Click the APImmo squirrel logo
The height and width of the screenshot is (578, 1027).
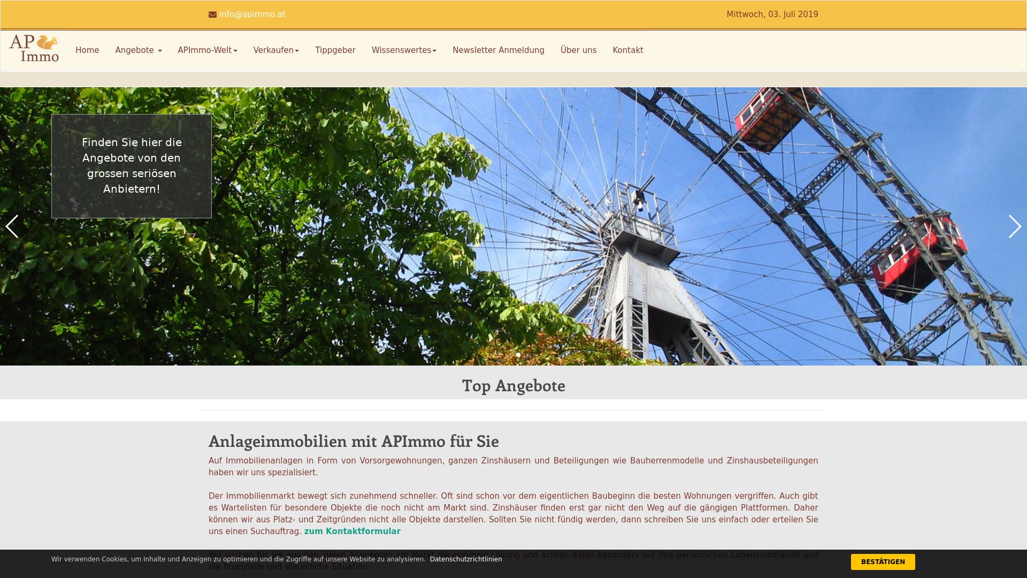[34, 48]
